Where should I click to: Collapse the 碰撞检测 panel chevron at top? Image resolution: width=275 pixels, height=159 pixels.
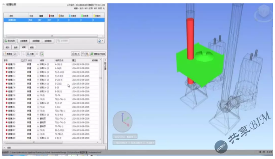point(3,5)
